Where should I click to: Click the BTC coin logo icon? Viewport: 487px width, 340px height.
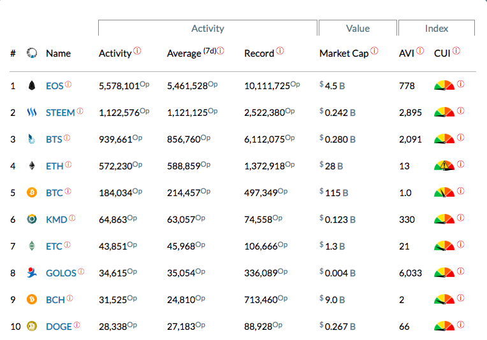[32, 192]
